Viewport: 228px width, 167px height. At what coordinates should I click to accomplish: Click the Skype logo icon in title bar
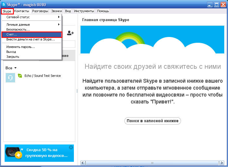[x=4, y=5]
